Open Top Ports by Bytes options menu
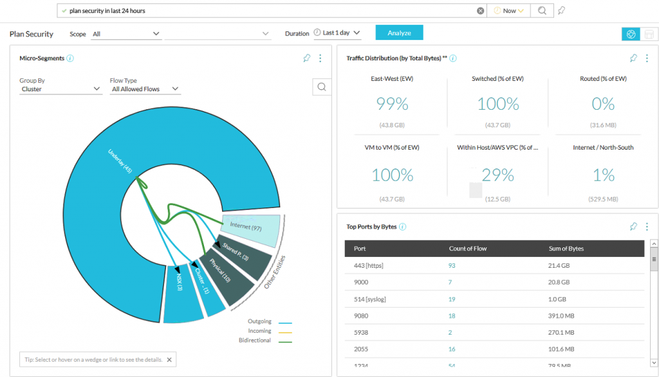The width and height of the screenshot is (659, 377). [647, 227]
